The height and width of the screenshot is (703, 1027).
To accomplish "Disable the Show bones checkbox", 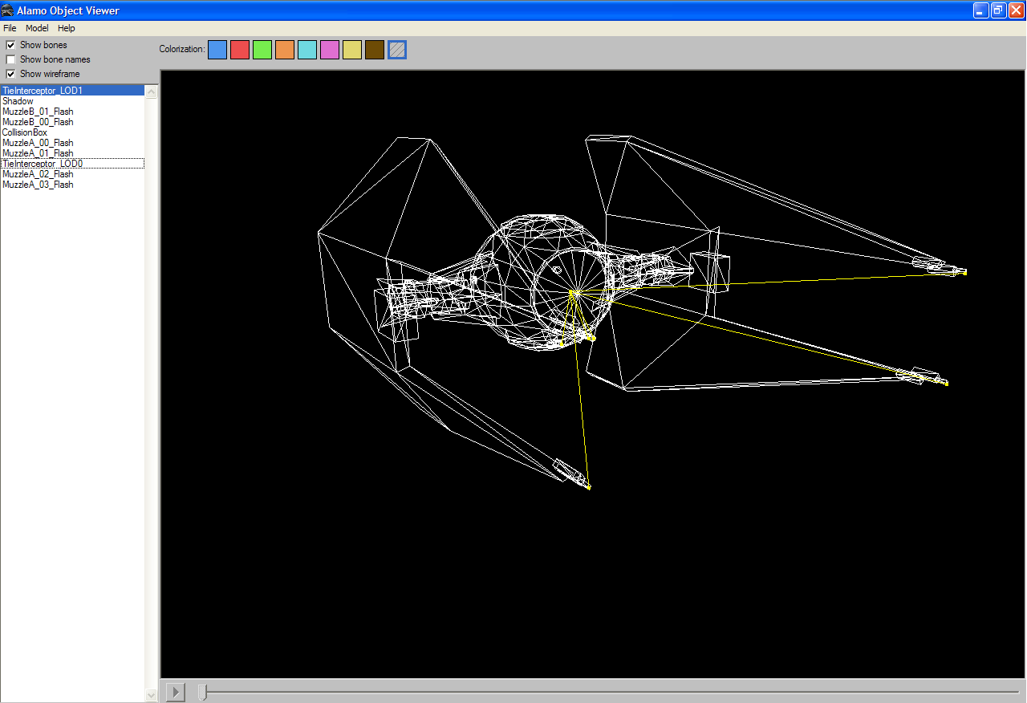I will point(10,45).
